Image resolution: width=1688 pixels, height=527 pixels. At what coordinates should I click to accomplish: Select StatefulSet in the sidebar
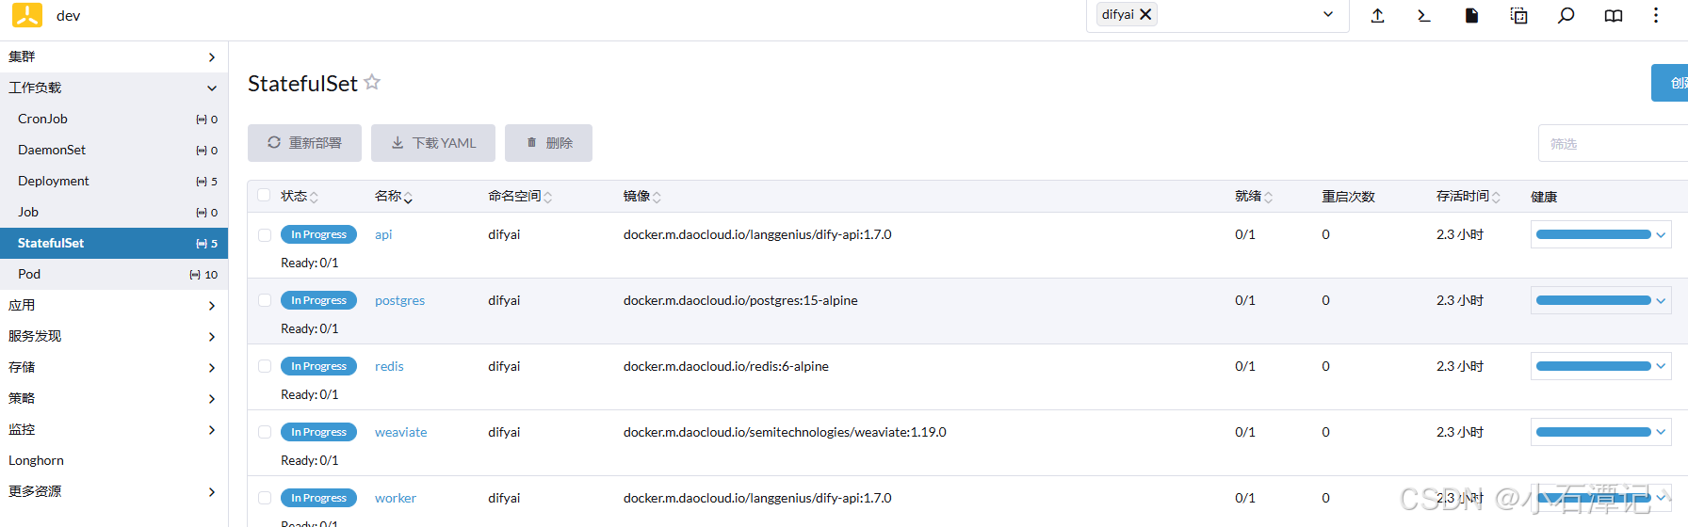point(114,243)
